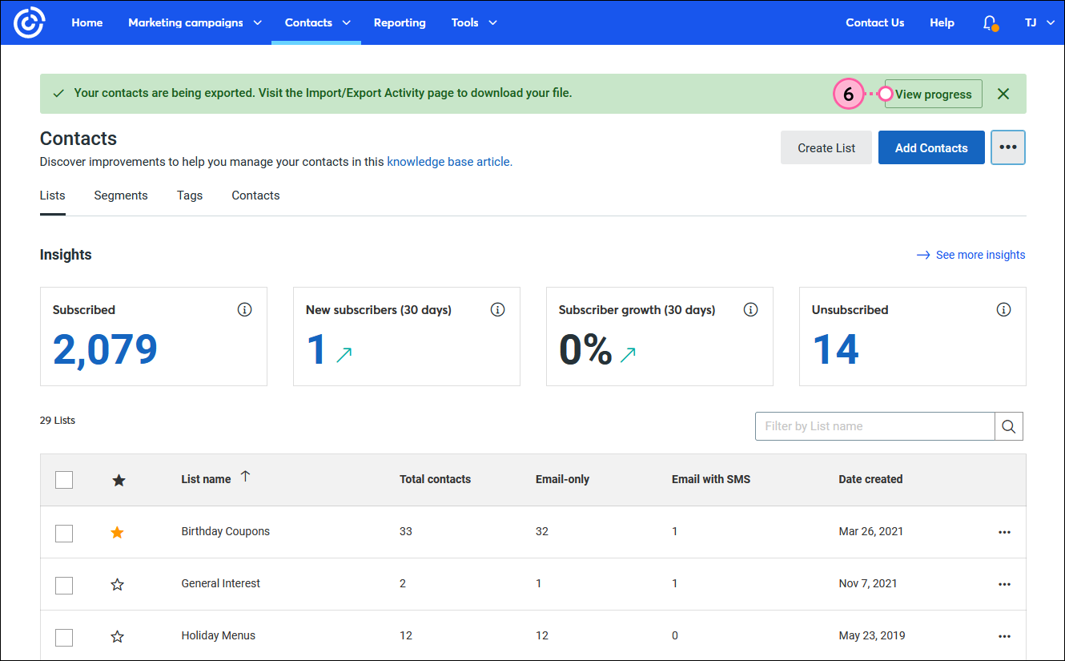Click the List name sort arrow
Screen dimensions: 1065x661
[x=245, y=477]
